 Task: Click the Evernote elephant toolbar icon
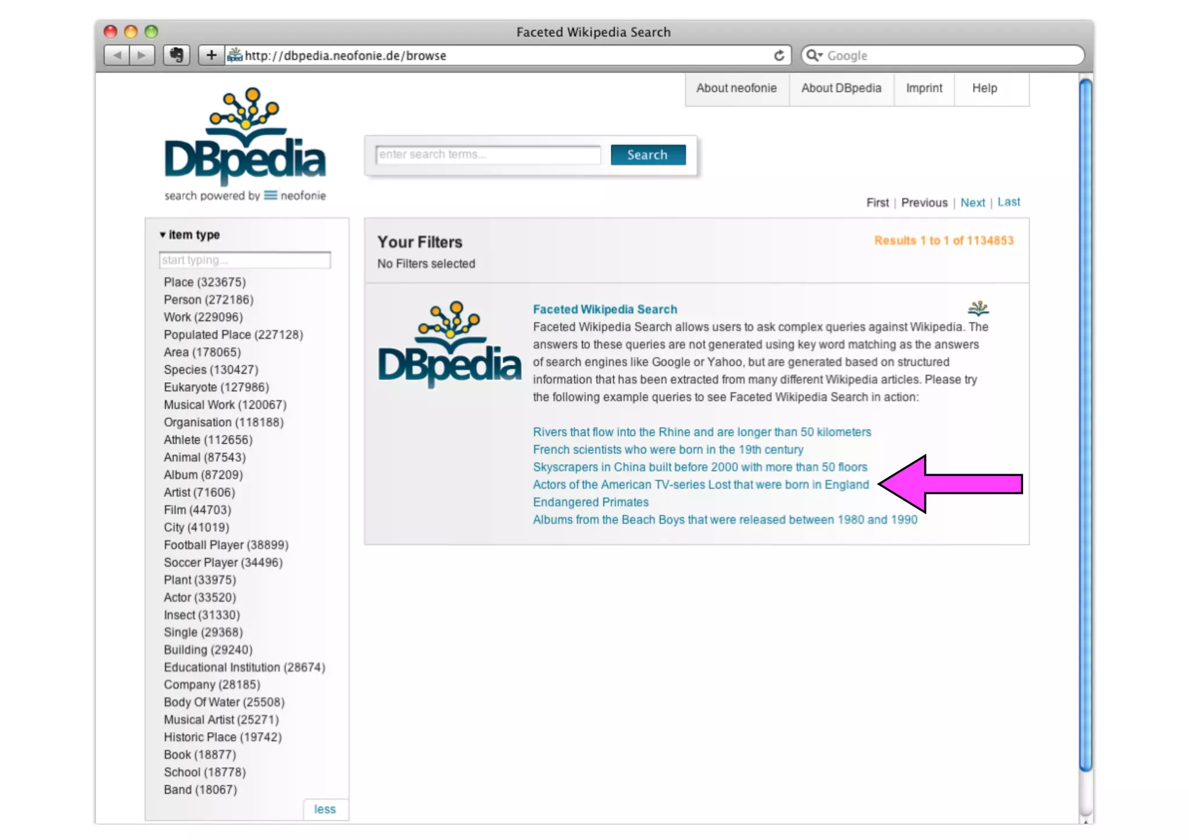pos(176,55)
